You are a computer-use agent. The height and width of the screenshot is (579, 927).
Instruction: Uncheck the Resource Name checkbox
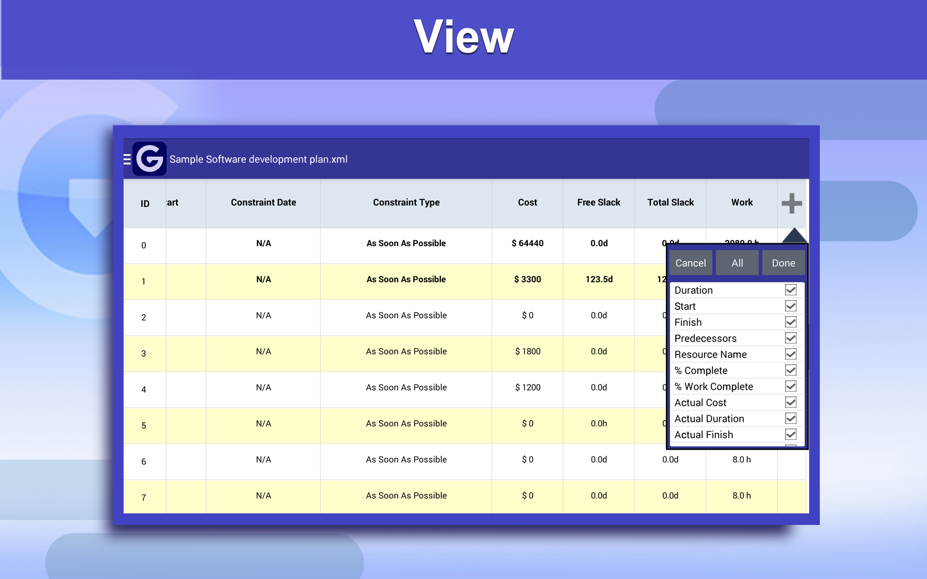coord(790,354)
